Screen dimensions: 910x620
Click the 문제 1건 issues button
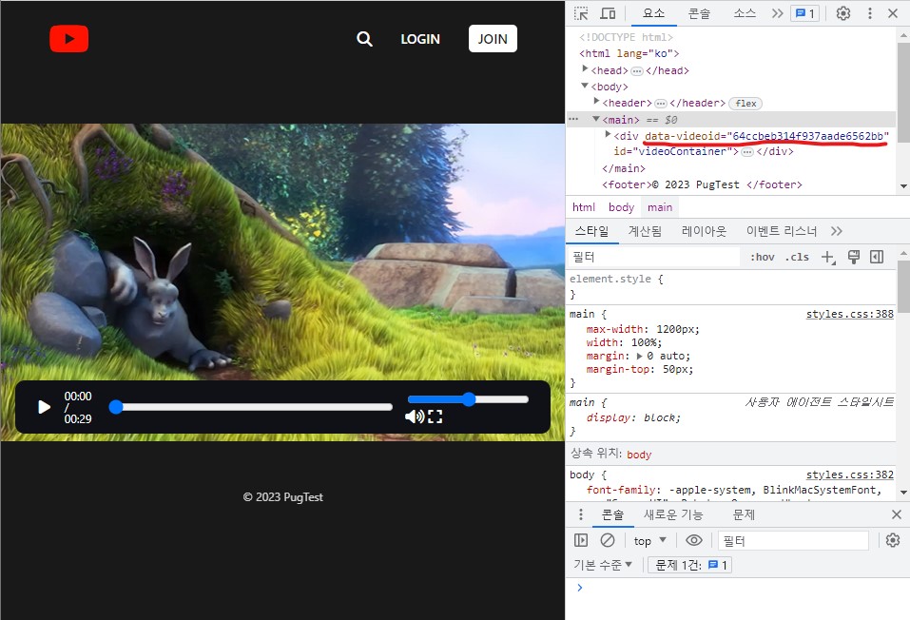click(x=690, y=565)
